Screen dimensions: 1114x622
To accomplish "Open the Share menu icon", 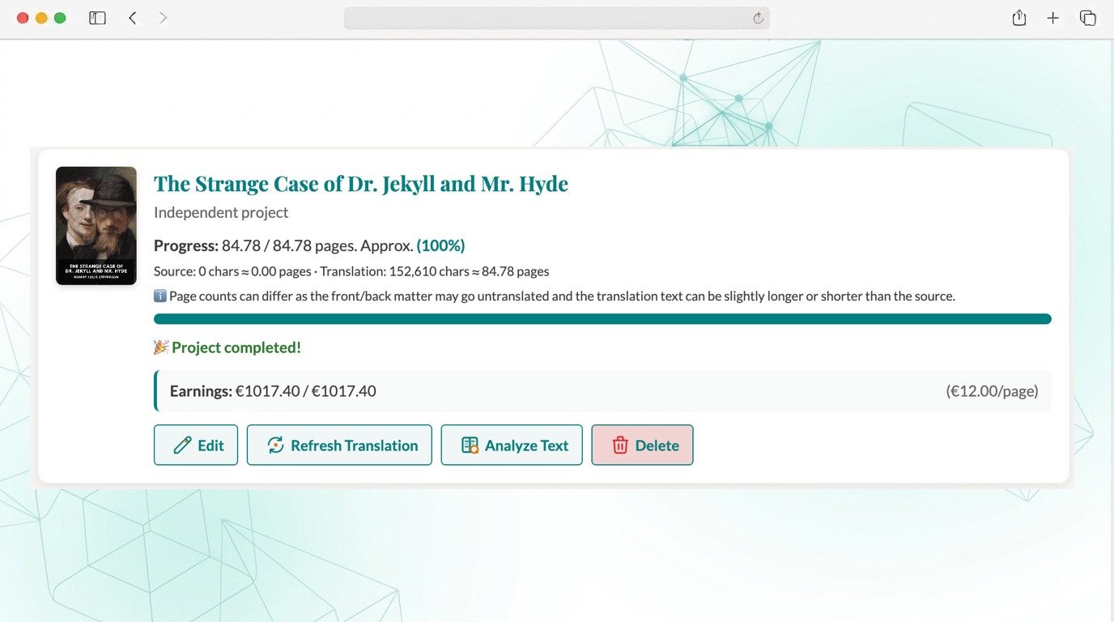I will tap(1019, 18).
